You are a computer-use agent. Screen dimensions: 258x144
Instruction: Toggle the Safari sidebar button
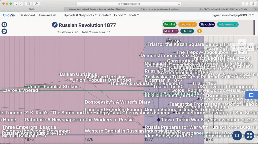click(x=28, y=4)
